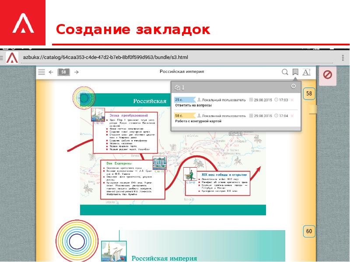Open the browser overflow menu with three dots
Image resolution: width=350 pixels, height=262 pixels.
pos(343,57)
